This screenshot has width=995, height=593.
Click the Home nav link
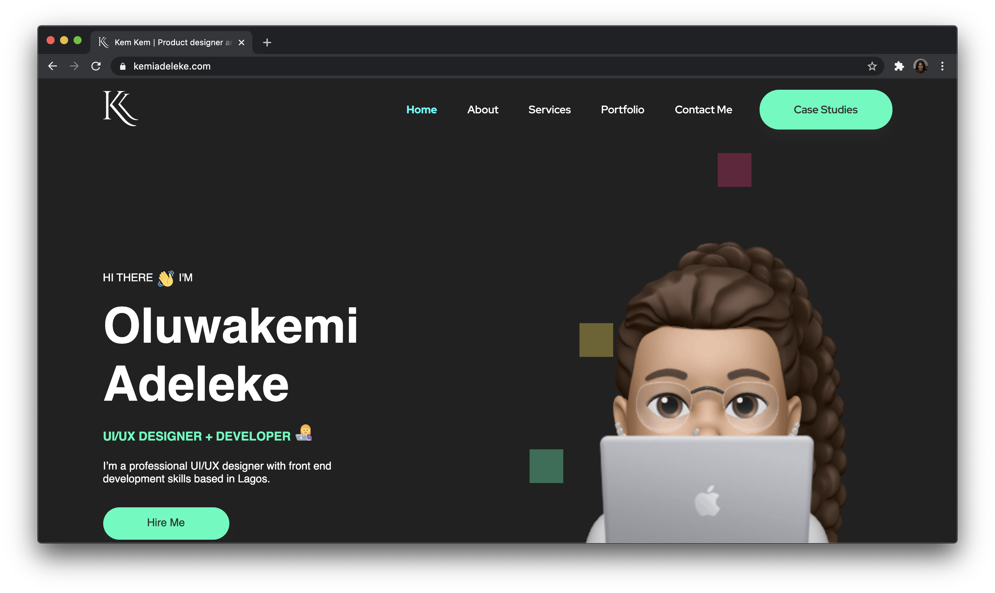[421, 109]
